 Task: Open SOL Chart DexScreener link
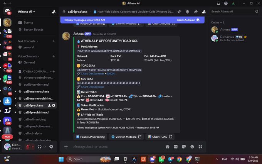click(x=92, y=87)
